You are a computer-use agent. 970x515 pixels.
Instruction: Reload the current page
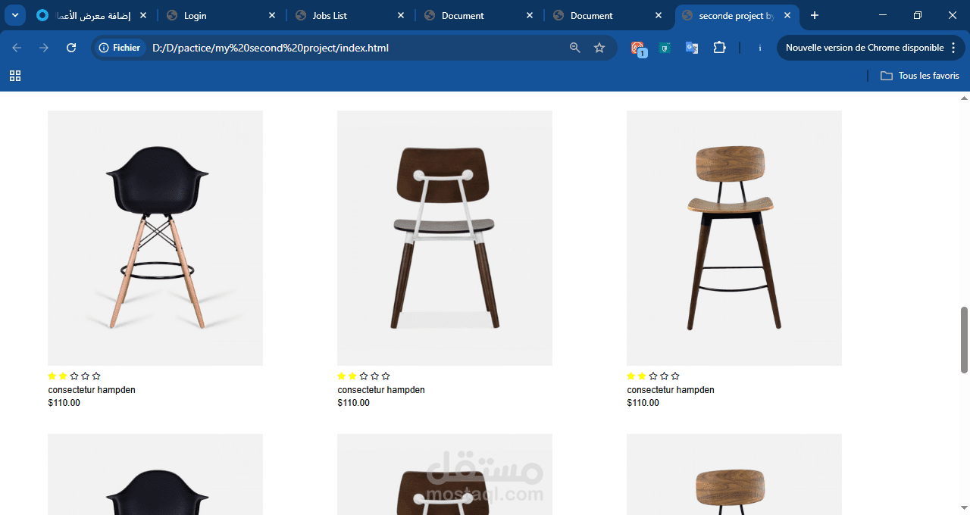click(71, 48)
